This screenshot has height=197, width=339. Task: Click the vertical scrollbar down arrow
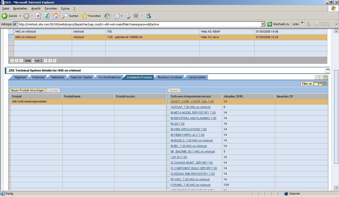pyautogui.click(x=336, y=188)
